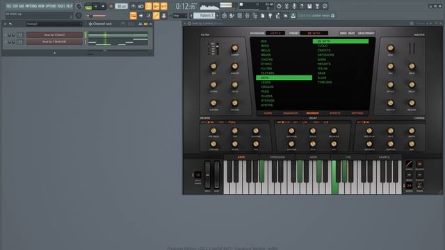Click the export render icon
Viewport: 445px width, 250px height.
[x=317, y=6]
